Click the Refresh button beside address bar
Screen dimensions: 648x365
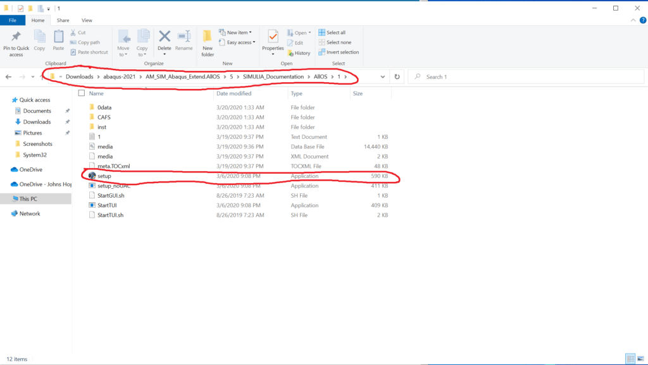click(x=397, y=76)
